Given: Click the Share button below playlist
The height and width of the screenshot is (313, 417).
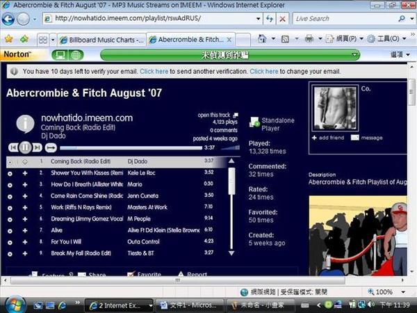Looking at the screenshot, I should (x=92, y=274).
